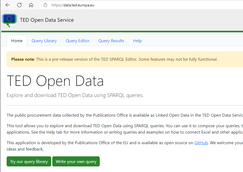This screenshot has height=172, width=243.
Task: Follow the GitHub hyperlink
Action: click(x=201, y=143)
